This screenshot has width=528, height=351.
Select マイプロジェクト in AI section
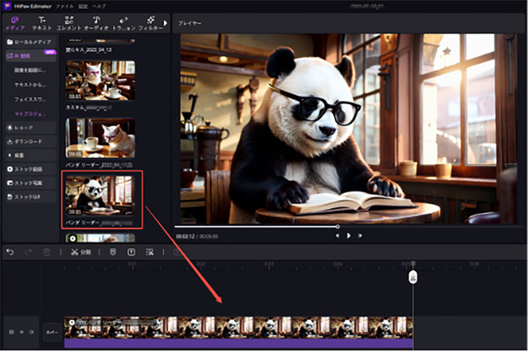tap(32, 111)
